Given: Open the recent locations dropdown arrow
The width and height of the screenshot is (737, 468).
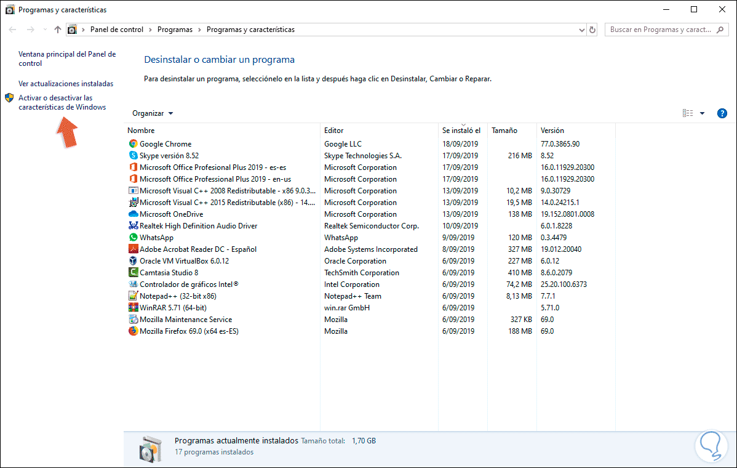Looking at the screenshot, I should [45, 30].
